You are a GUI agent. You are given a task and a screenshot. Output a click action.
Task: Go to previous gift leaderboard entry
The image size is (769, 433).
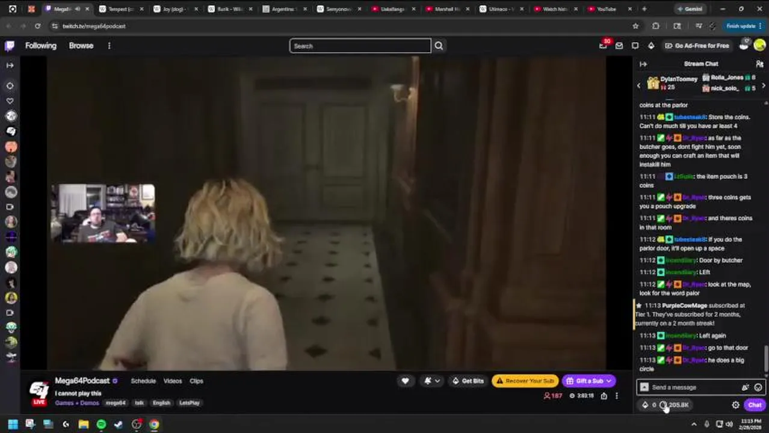tap(639, 86)
